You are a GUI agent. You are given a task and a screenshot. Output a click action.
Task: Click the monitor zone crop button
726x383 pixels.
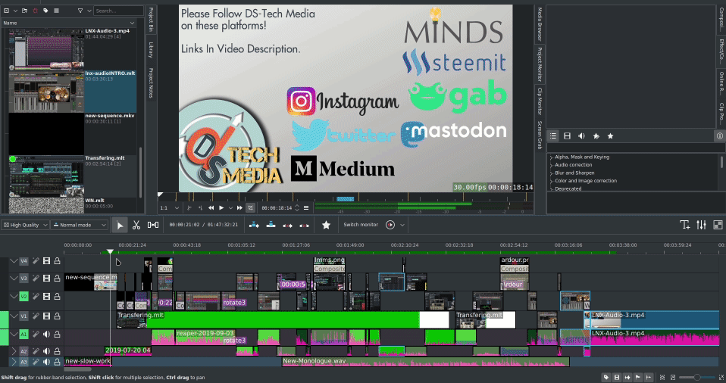click(251, 208)
